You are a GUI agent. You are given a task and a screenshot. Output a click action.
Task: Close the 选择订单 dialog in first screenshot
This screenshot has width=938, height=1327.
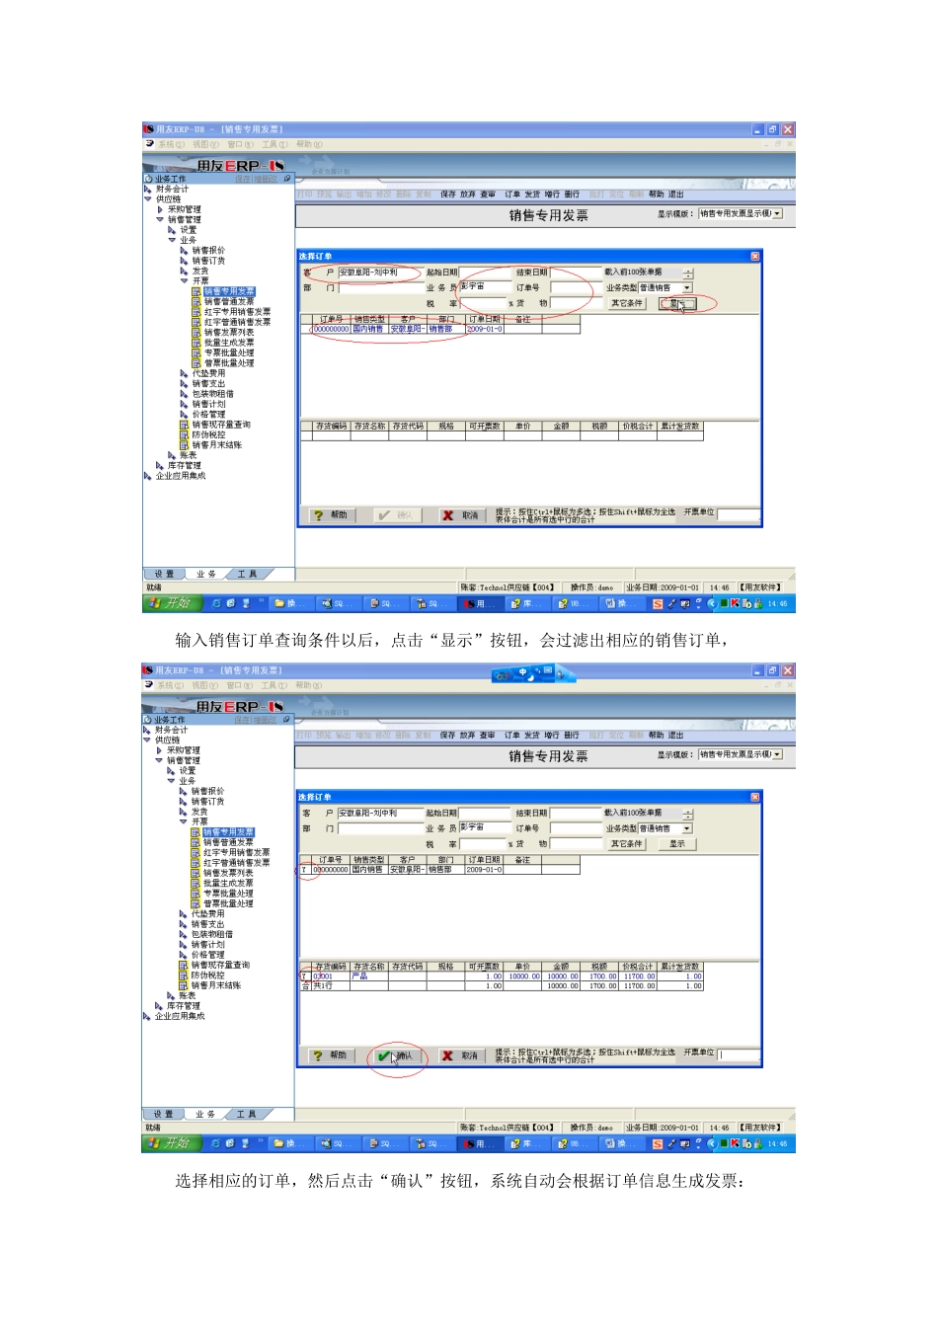coord(755,257)
